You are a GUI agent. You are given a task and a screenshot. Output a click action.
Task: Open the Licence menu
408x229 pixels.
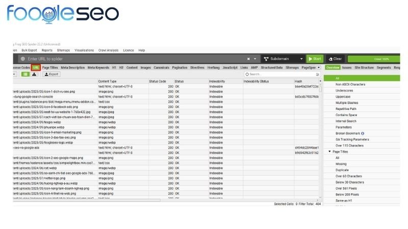pyautogui.click(x=129, y=50)
